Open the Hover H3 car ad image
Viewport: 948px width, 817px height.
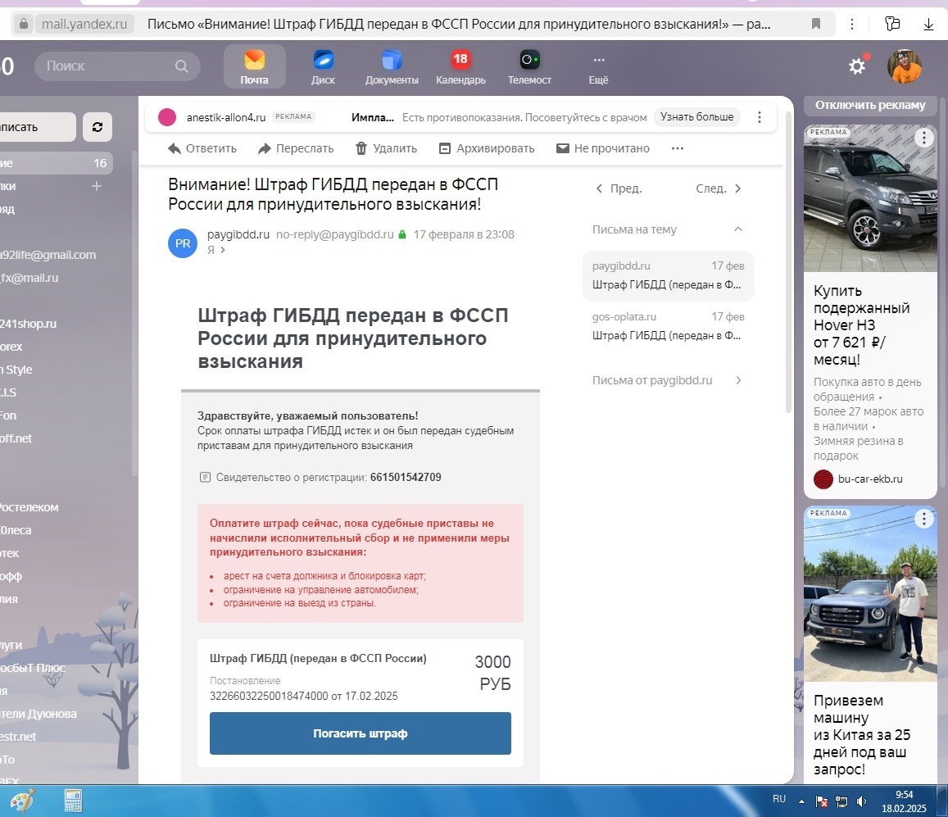point(870,198)
